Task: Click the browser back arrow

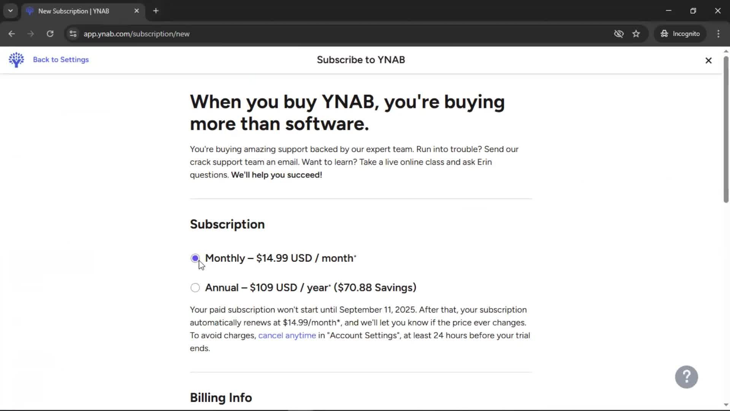Action: click(x=12, y=34)
